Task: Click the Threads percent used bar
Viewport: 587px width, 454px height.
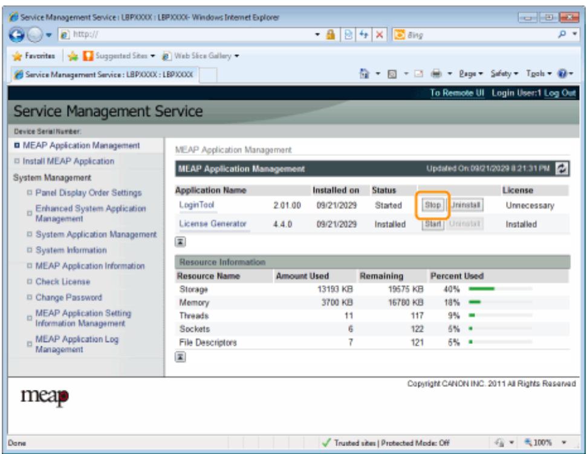Action: 500,315
